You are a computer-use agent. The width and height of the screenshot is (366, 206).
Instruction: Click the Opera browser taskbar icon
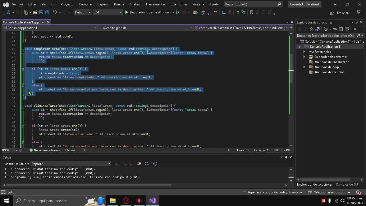click(x=126, y=201)
